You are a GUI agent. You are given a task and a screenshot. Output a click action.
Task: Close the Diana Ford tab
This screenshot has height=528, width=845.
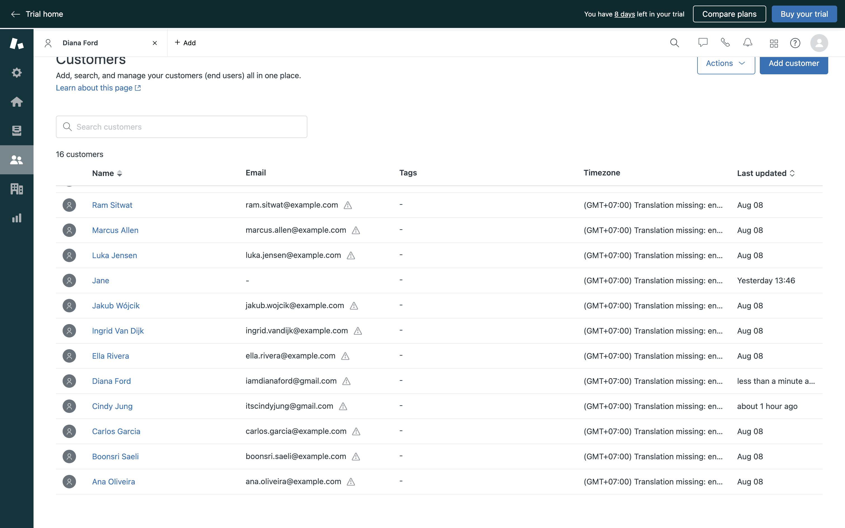(x=155, y=43)
